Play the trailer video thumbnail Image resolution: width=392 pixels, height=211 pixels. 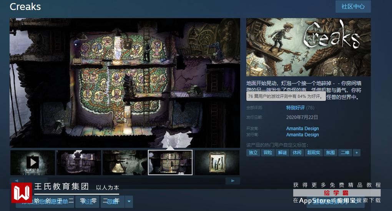pos(33,162)
